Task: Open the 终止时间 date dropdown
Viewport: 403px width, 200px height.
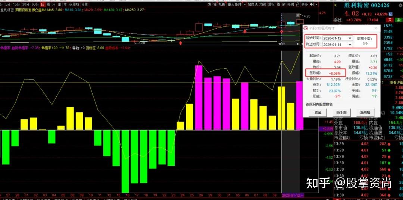Action: pos(350,45)
